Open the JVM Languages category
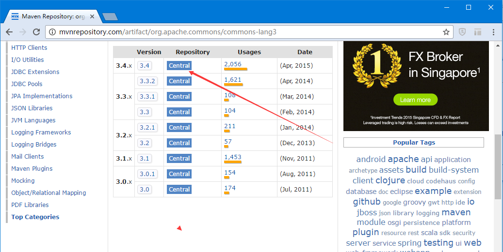Viewport: 503px width, 252px height. pyautogui.click(x=33, y=120)
